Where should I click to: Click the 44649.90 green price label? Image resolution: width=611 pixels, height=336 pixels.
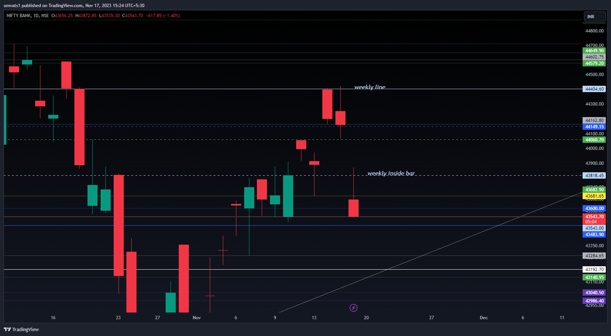[x=594, y=51]
